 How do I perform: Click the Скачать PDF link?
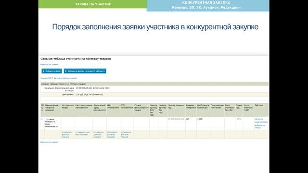point(46,78)
